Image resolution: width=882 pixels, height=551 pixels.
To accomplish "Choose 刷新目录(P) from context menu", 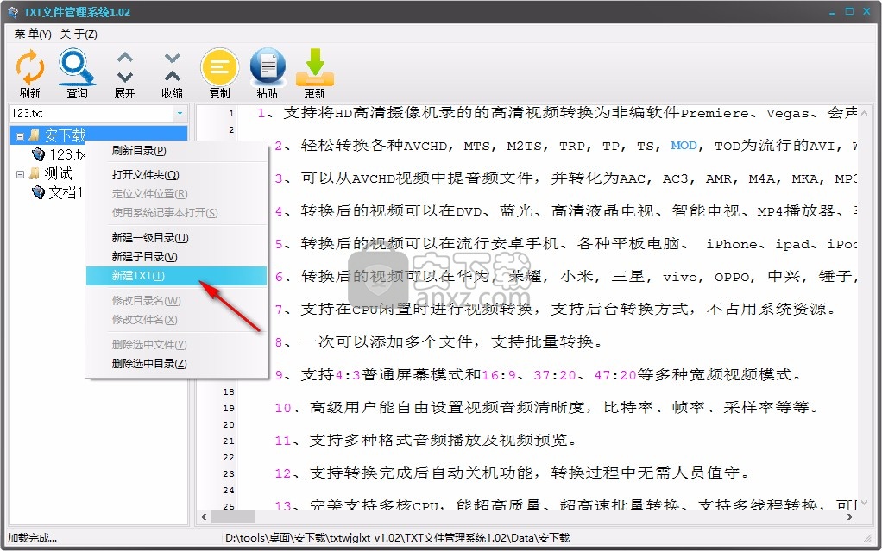I will pos(177,151).
